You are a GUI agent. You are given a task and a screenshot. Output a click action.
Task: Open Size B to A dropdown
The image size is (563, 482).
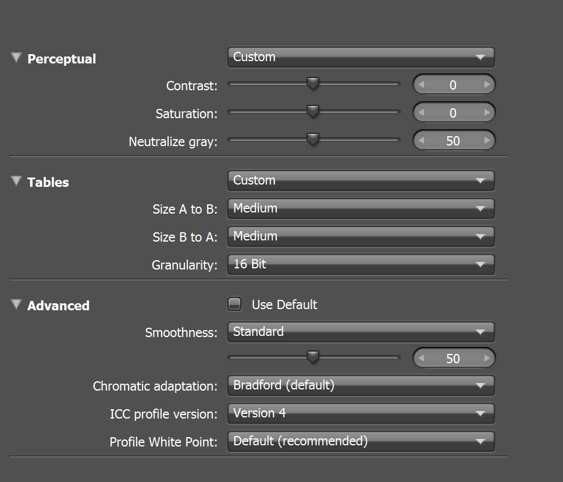(x=361, y=236)
